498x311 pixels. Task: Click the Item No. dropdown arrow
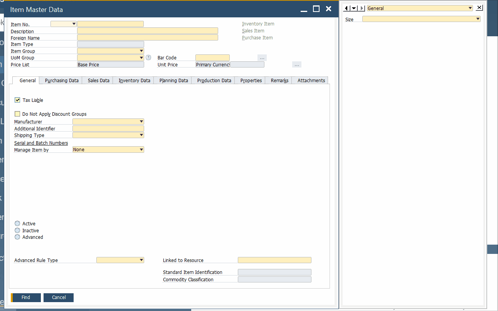73,24
